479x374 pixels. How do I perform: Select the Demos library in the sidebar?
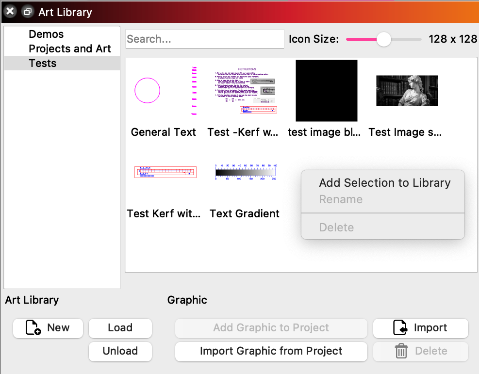[x=46, y=34]
